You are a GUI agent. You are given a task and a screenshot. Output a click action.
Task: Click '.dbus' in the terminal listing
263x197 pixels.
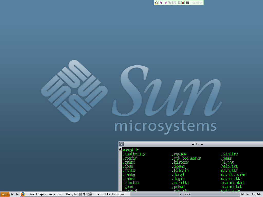click(x=128, y=166)
